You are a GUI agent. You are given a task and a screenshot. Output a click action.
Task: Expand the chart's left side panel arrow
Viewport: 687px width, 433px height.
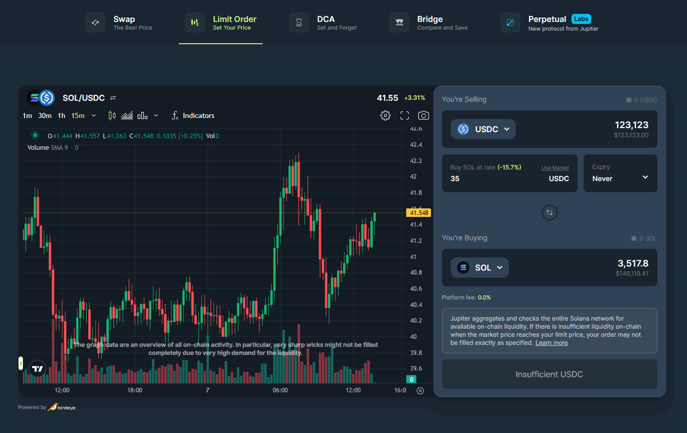click(21, 363)
